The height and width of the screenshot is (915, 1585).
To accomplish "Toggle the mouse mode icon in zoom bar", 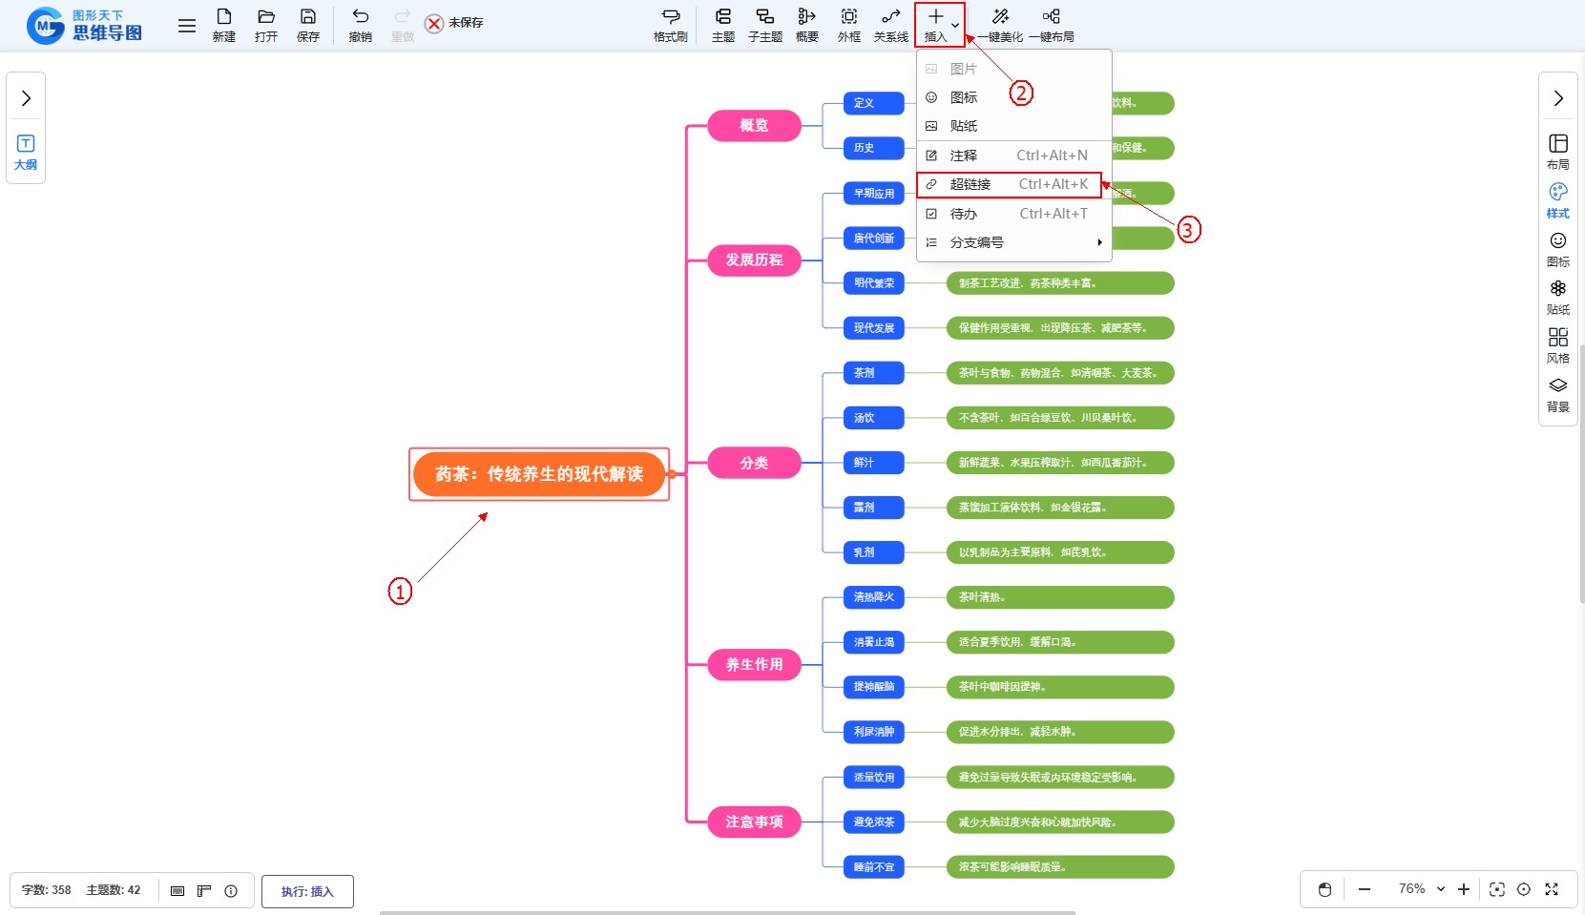I will [x=1324, y=889].
